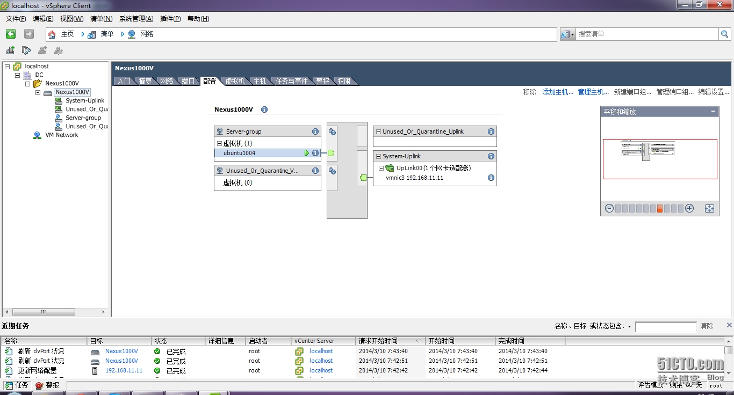Open 文件(F) menu
Viewport: 734px width, 395px height.
16,19
